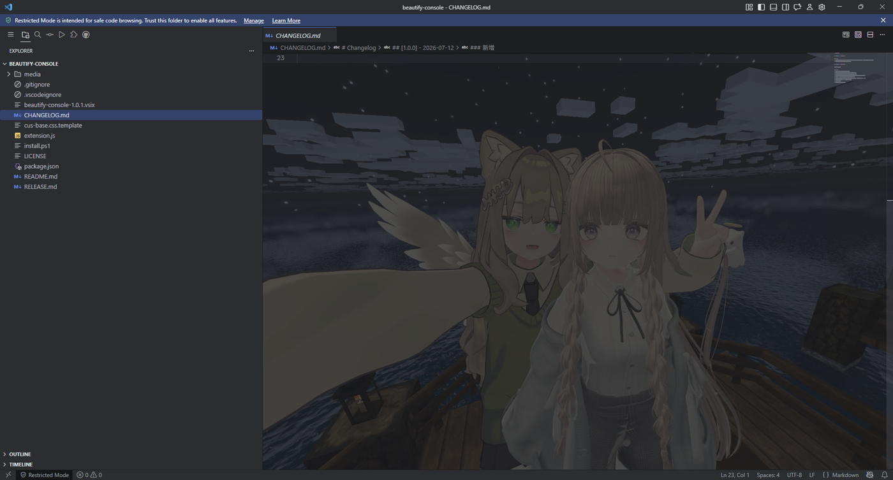Toggle the bottom Panel visibility
The image size is (893, 480).
coord(773,7)
